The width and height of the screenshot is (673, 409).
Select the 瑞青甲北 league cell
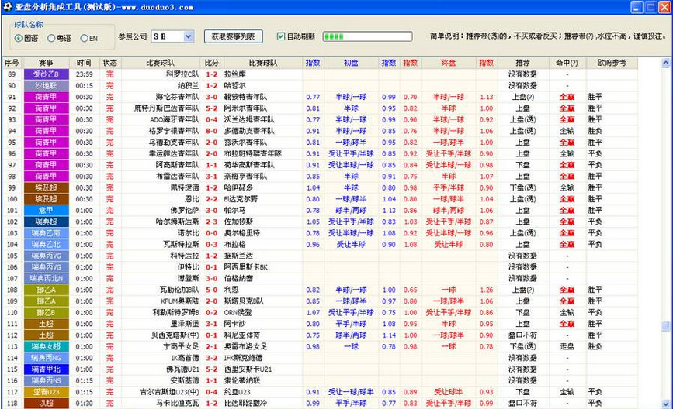[x=46, y=369]
